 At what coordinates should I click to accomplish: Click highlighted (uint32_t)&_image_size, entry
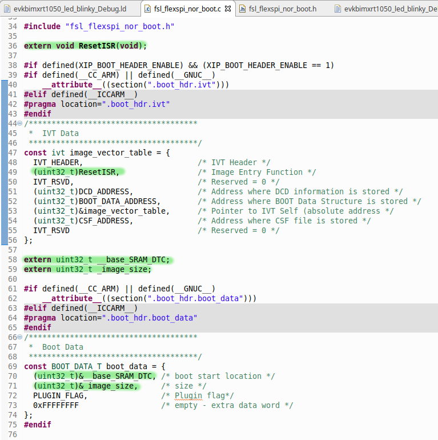(86, 386)
